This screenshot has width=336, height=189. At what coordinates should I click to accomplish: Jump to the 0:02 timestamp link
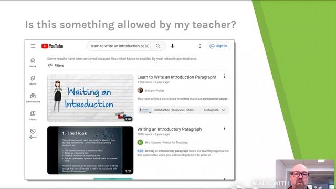(x=140, y=151)
